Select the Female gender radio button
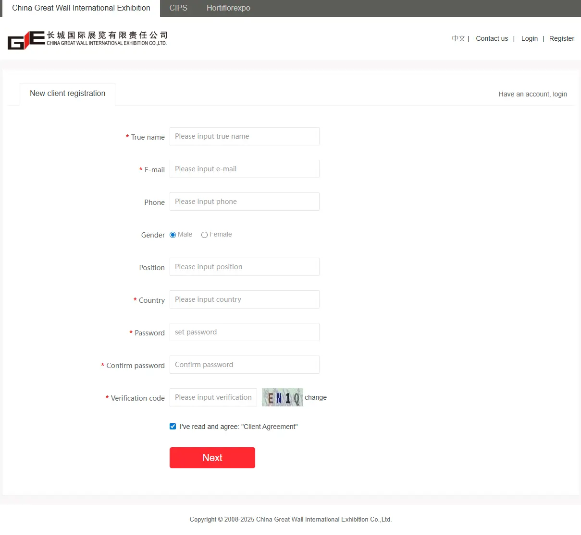This screenshot has height=535, width=581. pos(204,235)
